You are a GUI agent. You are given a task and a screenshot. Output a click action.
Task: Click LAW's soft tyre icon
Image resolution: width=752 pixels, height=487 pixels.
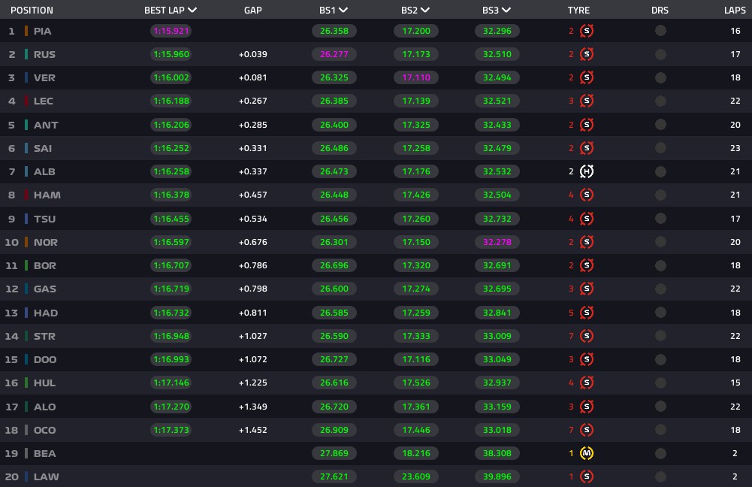coord(587,476)
